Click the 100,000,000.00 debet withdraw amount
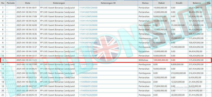The image size is (212, 97). pos(161,60)
